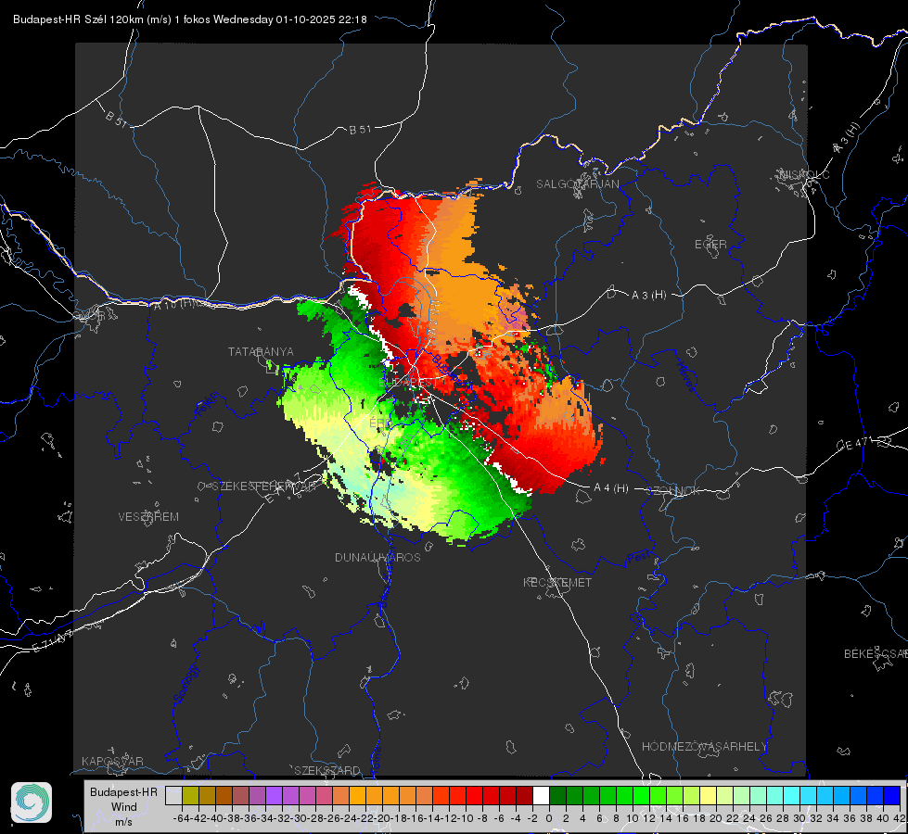Click the white zero-value swatch in wind legend

541,795
